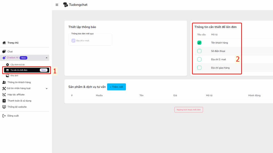The width and height of the screenshot is (273, 153).
Task: Collapse the Chatbot AI menu chevron
Action: point(46,58)
